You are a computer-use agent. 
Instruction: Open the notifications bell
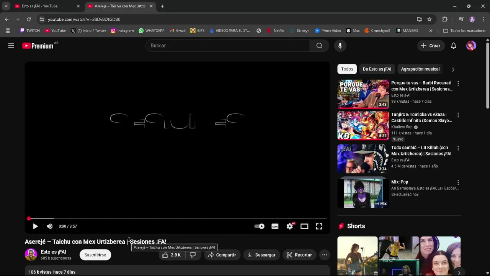(x=453, y=46)
